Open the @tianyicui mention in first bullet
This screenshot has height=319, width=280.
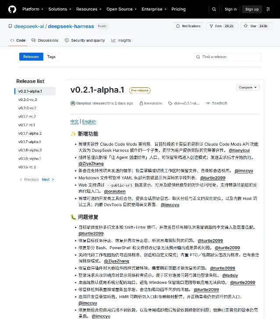[239, 151]
